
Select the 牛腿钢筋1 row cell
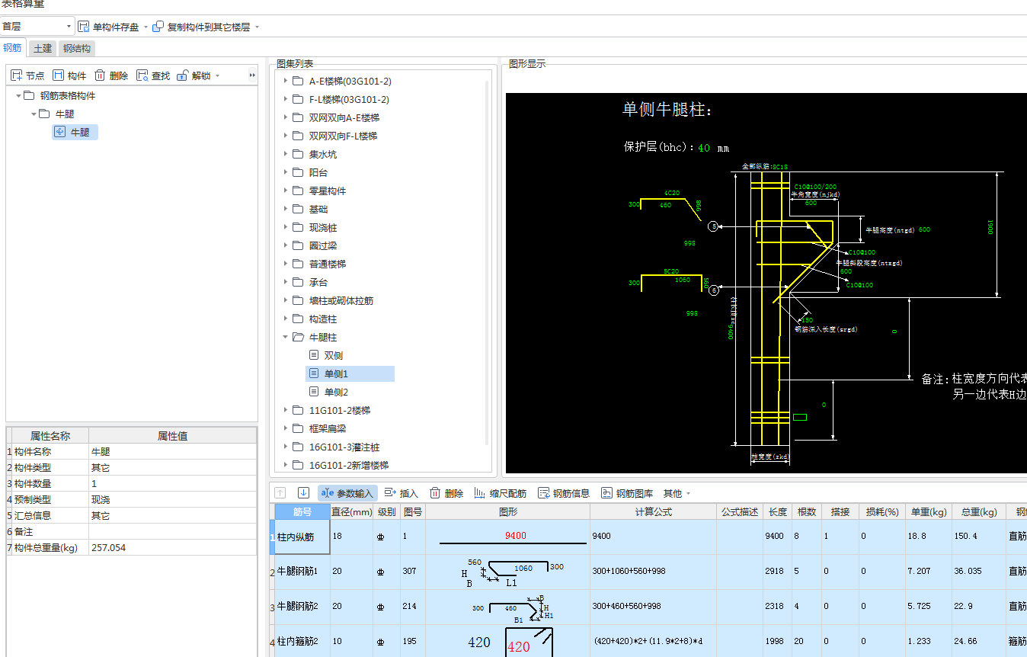tap(302, 571)
